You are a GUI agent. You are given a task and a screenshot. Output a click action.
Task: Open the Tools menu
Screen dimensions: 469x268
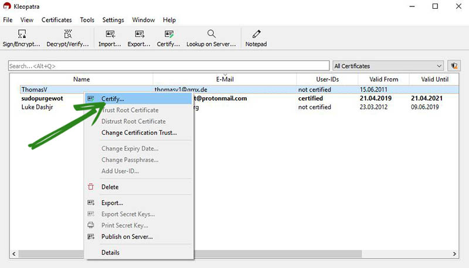(87, 20)
